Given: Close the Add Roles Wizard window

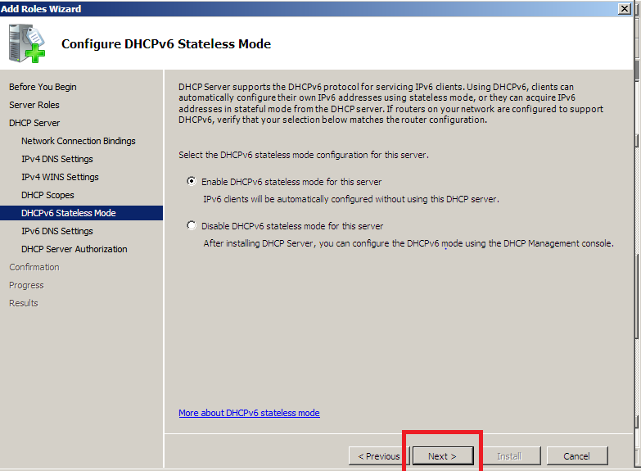Looking at the screenshot, I should 625,8.
